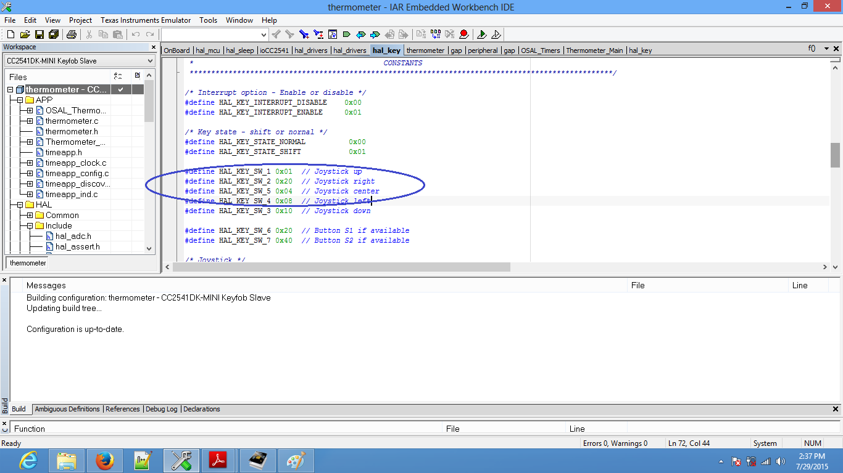Open the References tab in the bottom pane
The image size is (843, 473).
pyautogui.click(x=123, y=409)
